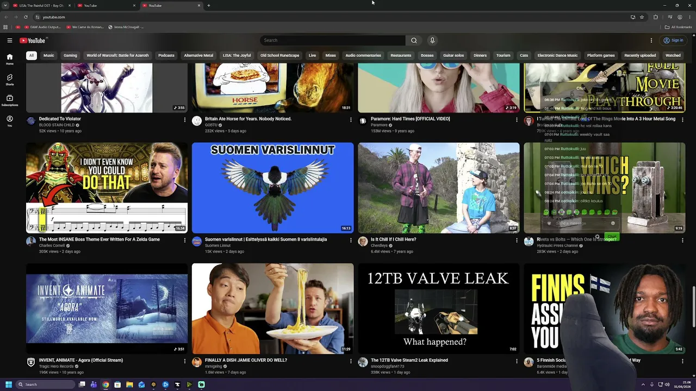Click the YouTube search input field
Screen dimensions: 696x391
point(333,40)
